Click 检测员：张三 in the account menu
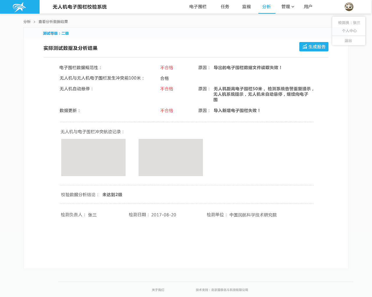The height and width of the screenshot is (297, 372). click(x=348, y=22)
